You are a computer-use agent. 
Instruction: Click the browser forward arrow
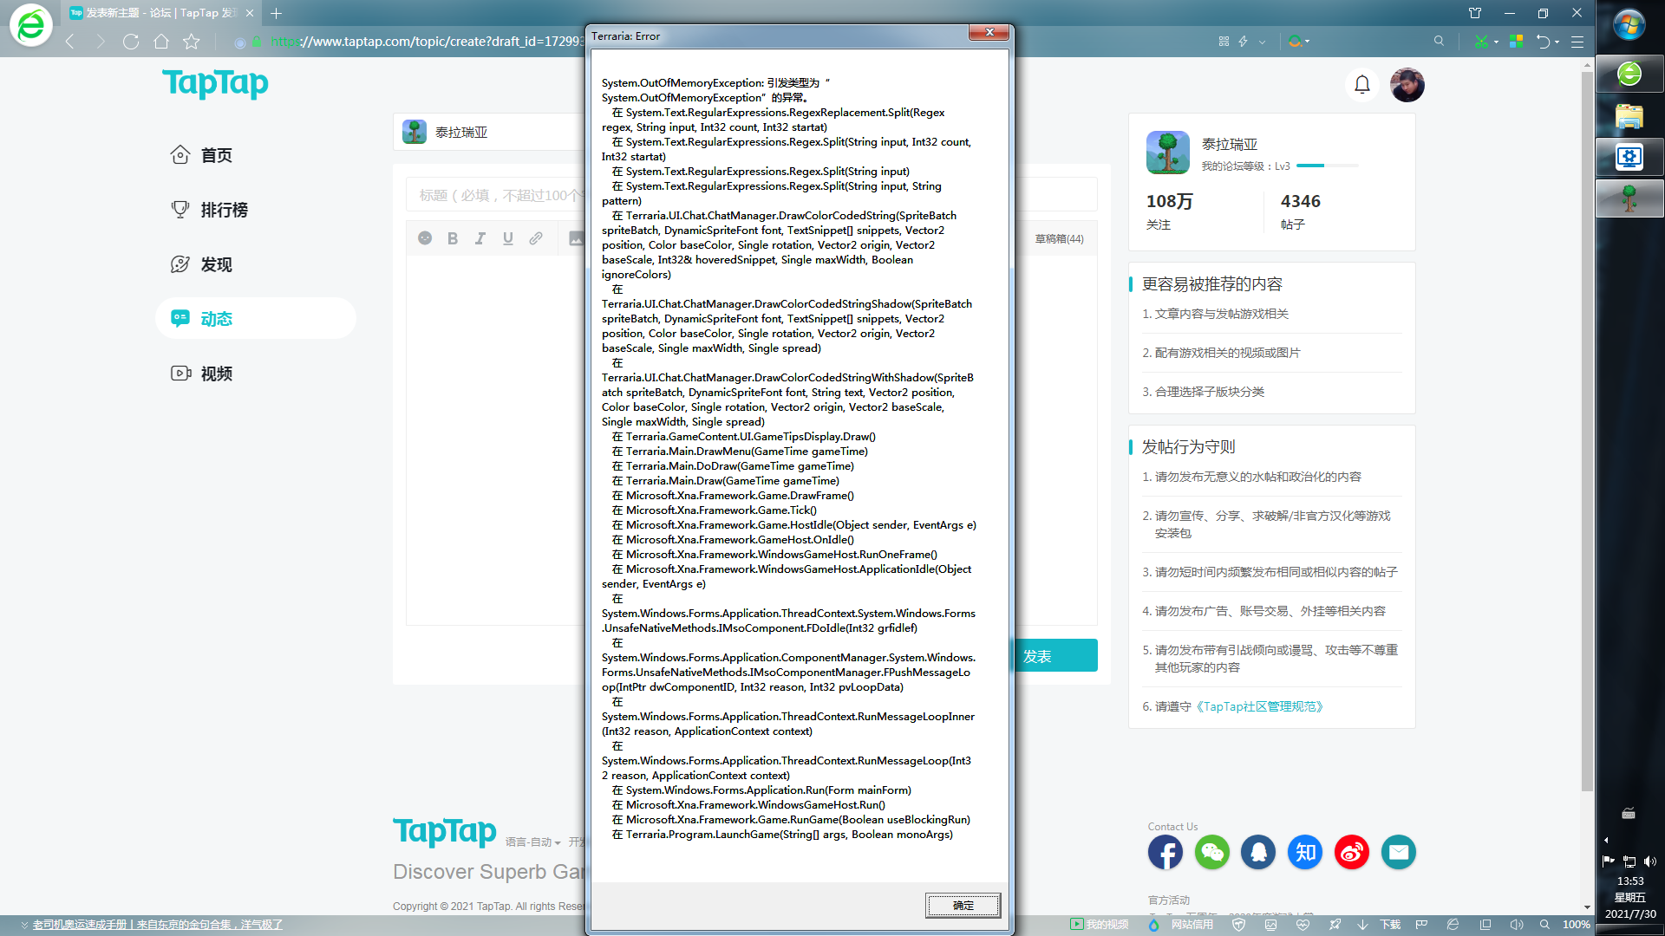[x=101, y=42]
